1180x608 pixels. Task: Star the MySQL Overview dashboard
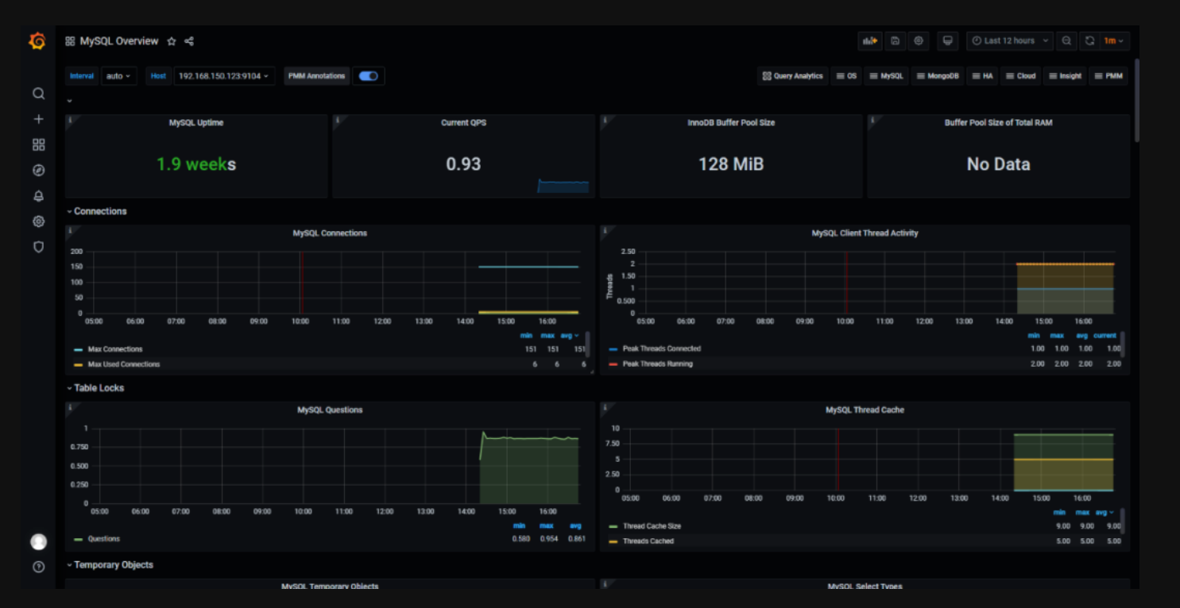coord(171,41)
